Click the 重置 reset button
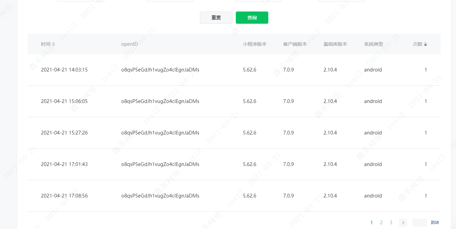Image resolution: width=456 pixels, height=229 pixels. pyautogui.click(x=216, y=18)
